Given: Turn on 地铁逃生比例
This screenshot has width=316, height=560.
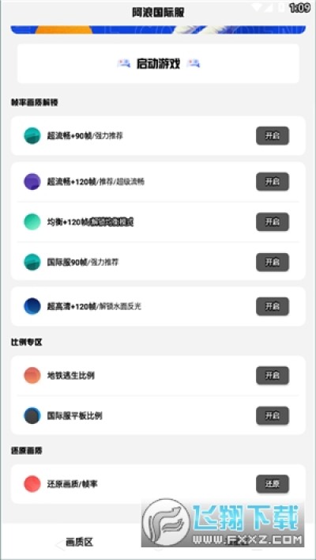Looking at the screenshot, I should coord(273,376).
